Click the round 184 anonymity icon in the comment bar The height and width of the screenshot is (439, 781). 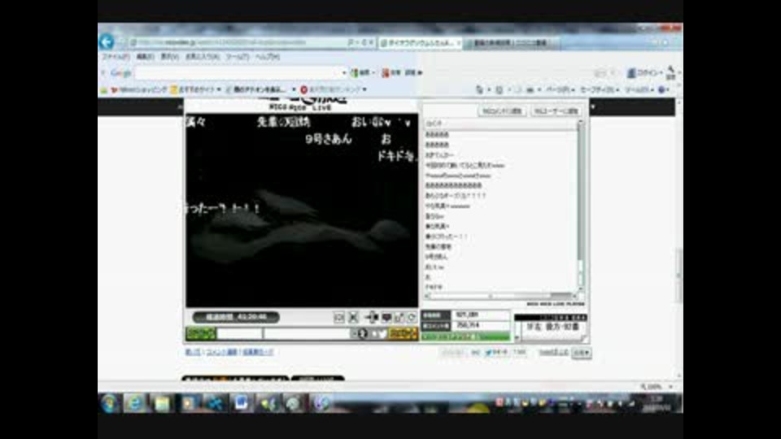click(x=362, y=333)
